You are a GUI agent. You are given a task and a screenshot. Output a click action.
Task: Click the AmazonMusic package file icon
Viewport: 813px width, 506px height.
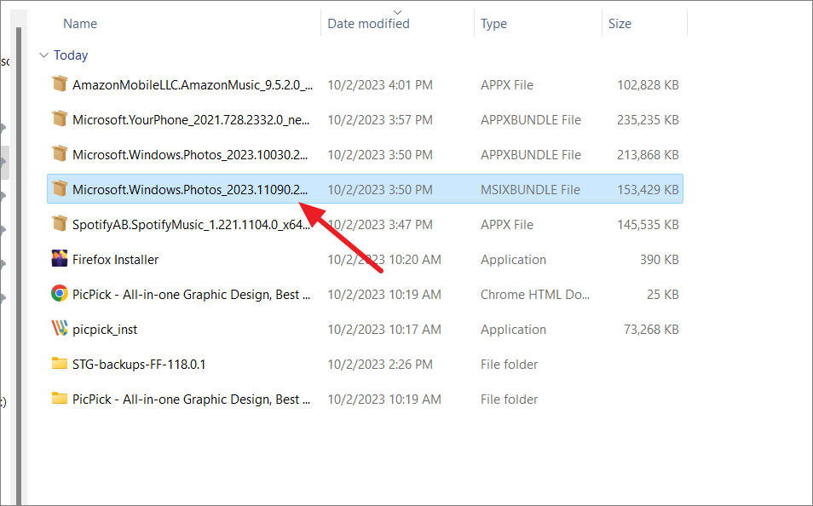(x=60, y=84)
